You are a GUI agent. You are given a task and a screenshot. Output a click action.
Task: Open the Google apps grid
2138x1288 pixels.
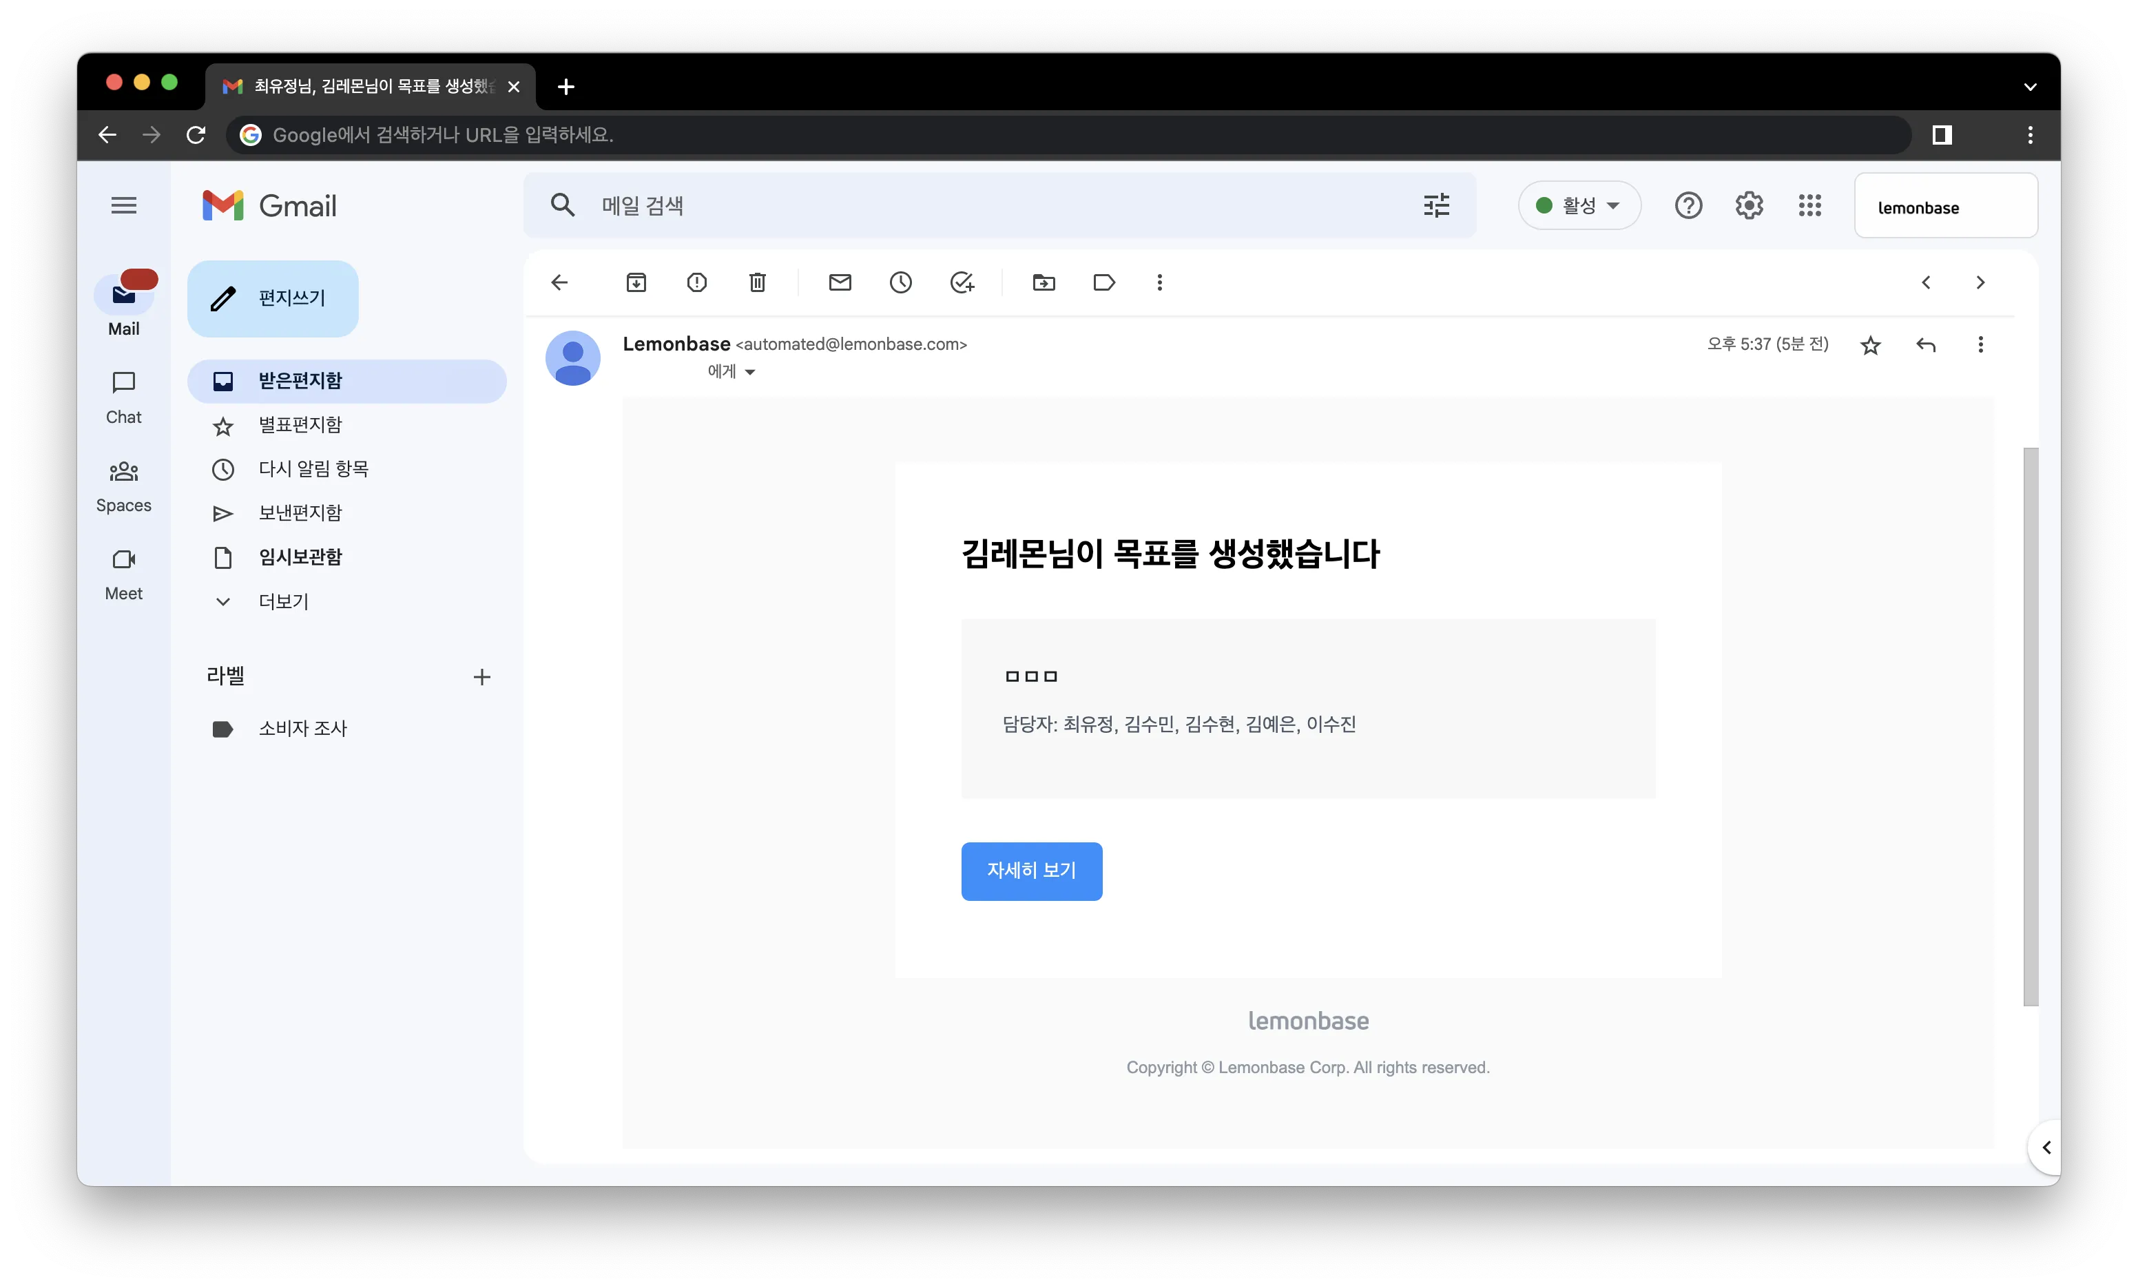coord(1809,206)
